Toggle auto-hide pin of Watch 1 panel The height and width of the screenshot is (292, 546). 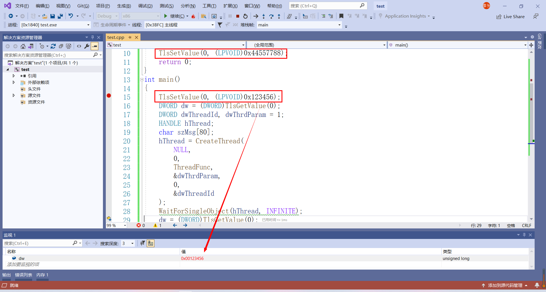(x=524, y=235)
